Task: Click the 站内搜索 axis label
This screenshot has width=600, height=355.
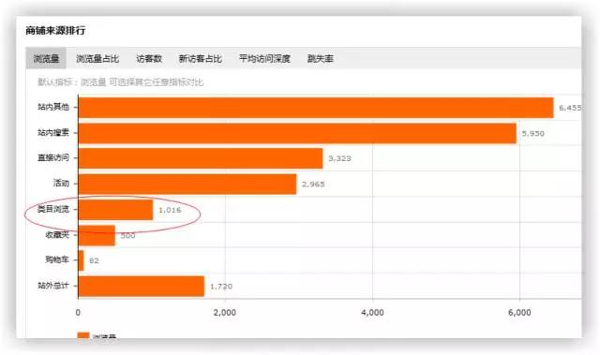Action: [x=53, y=133]
